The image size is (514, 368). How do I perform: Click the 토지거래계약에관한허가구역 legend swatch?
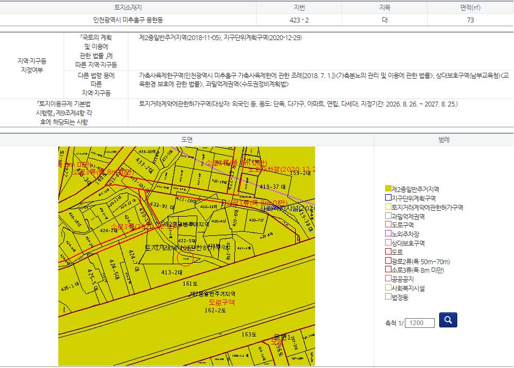pos(388,207)
